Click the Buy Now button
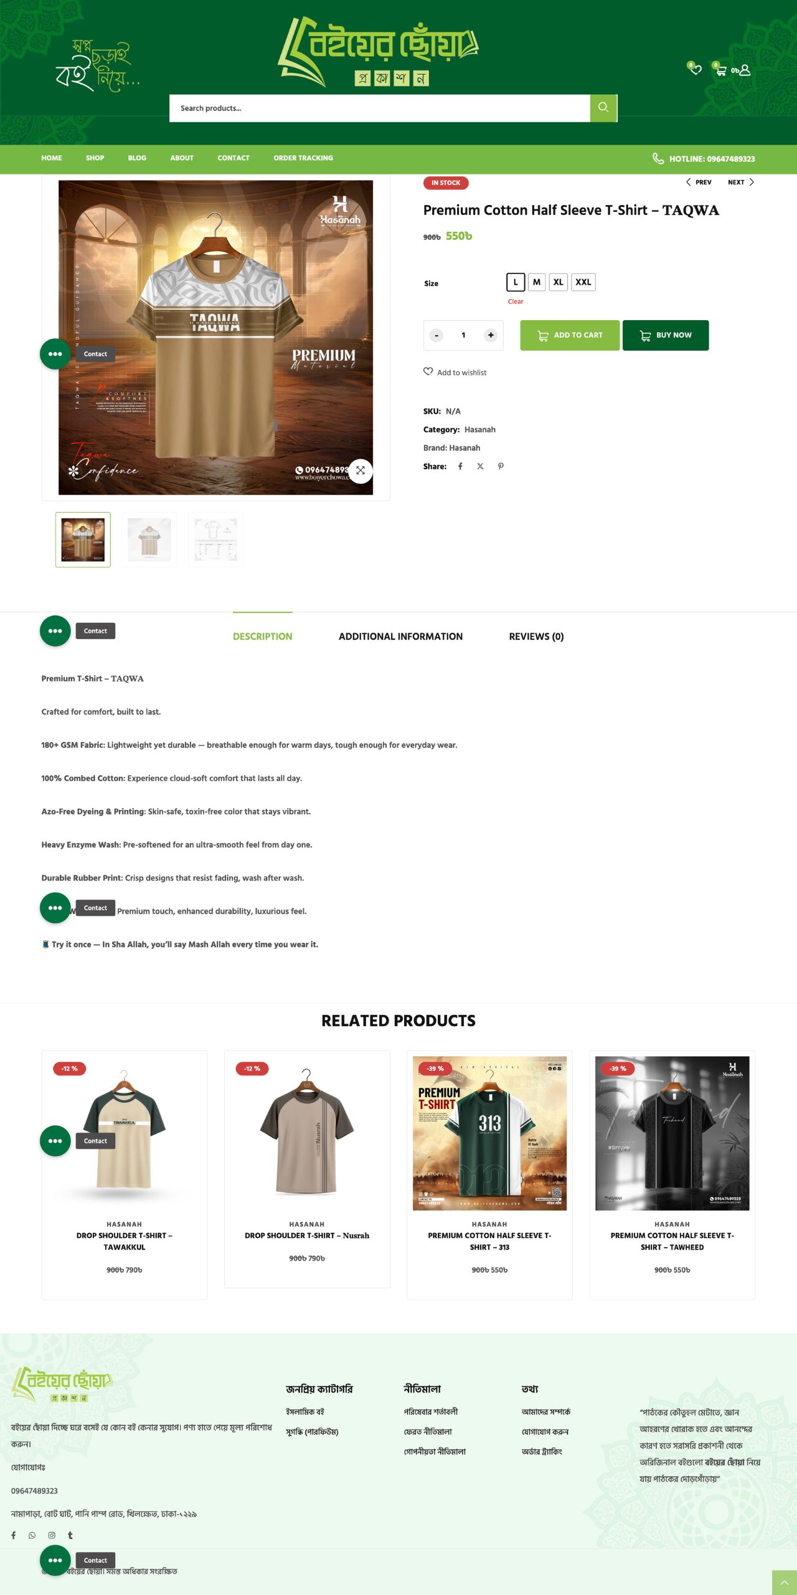Screen dimensions: 797x1595 665,335
